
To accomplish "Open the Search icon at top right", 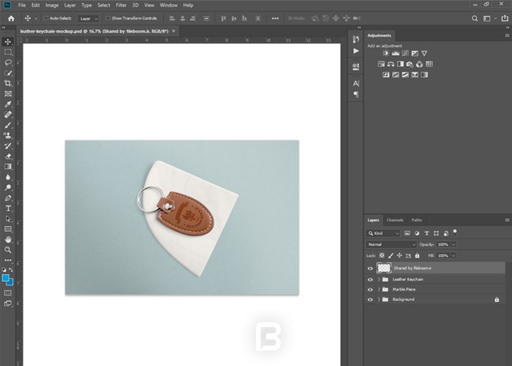I will (475, 18).
